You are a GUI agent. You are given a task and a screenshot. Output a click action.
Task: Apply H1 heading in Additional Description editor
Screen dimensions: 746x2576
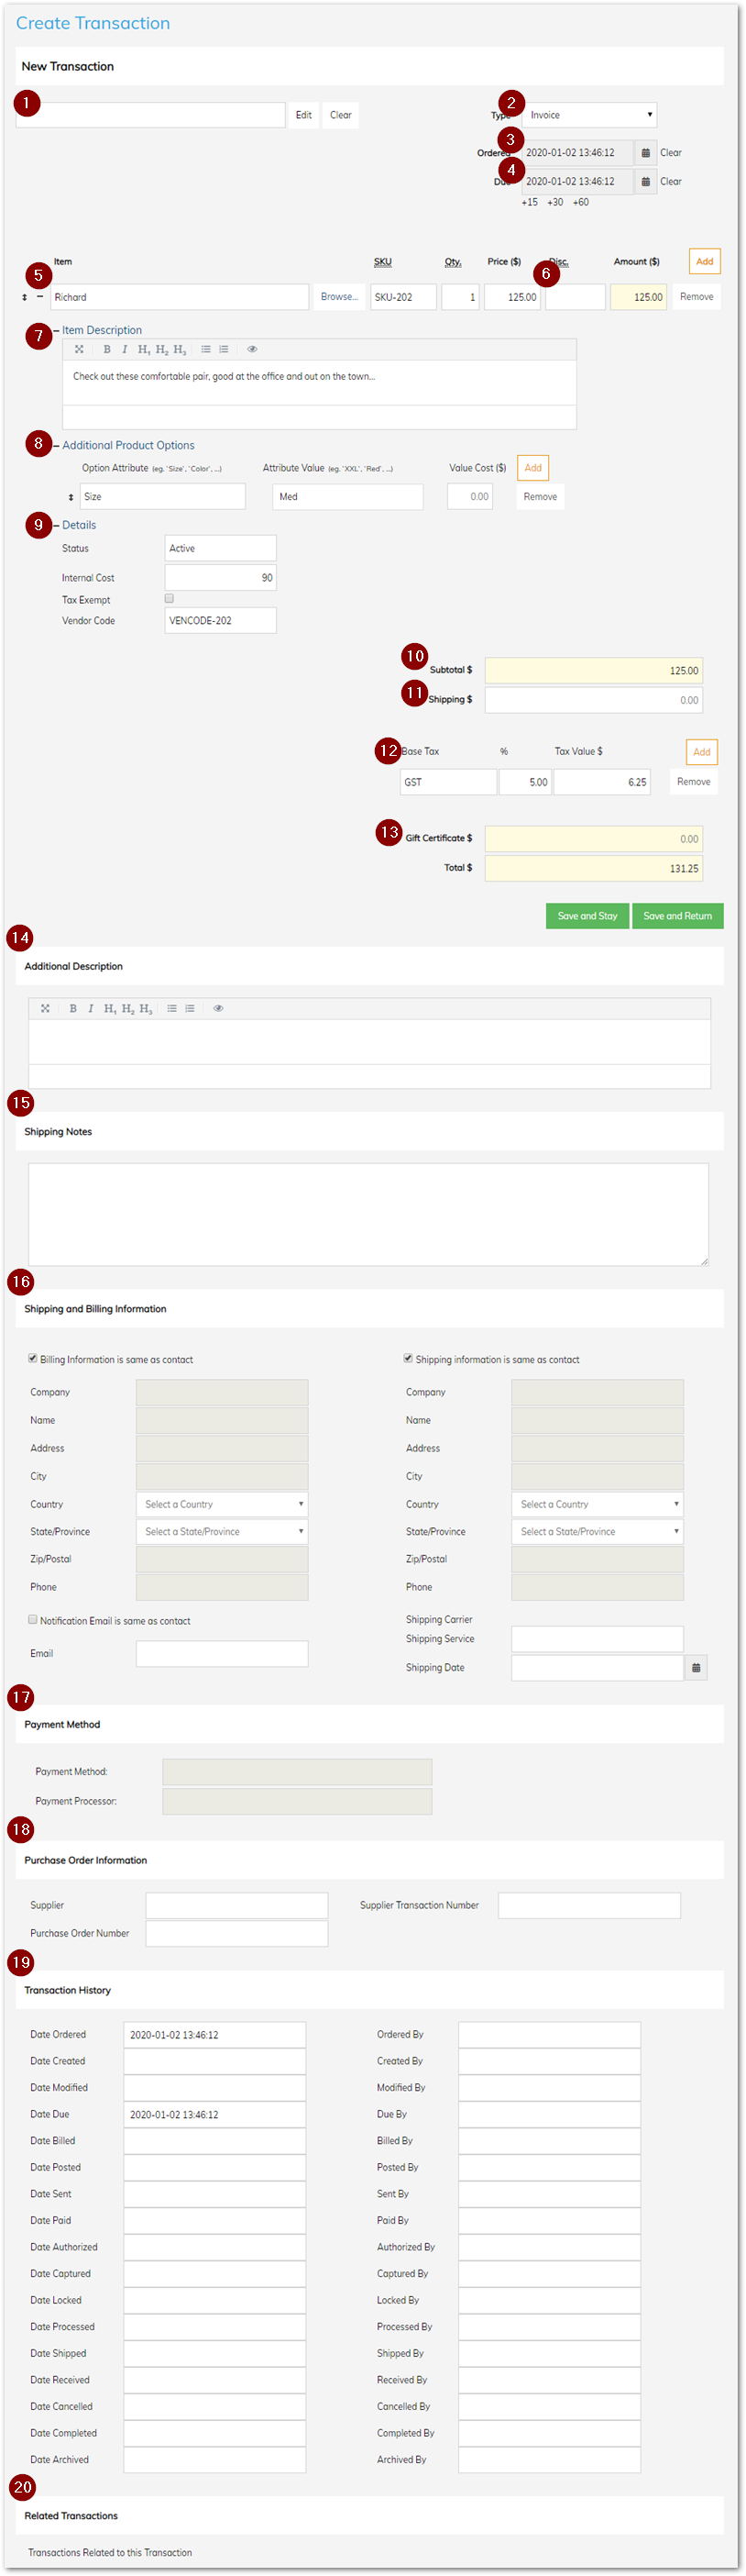tap(110, 1008)
